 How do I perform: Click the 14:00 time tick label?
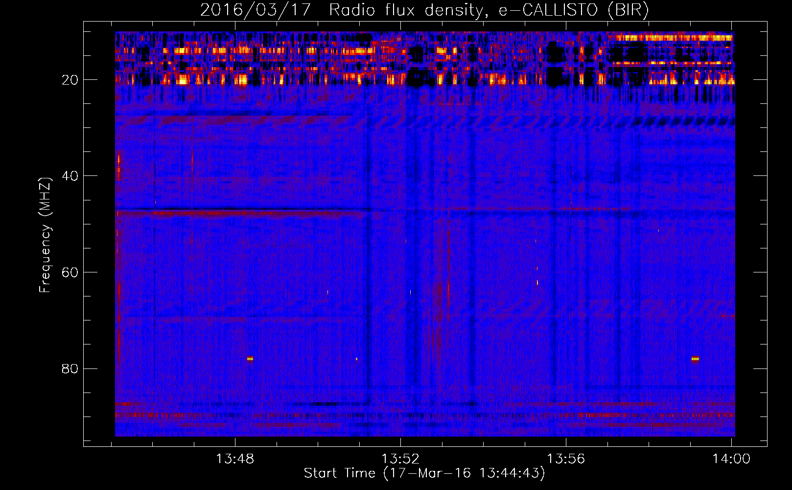pos(731,459)
